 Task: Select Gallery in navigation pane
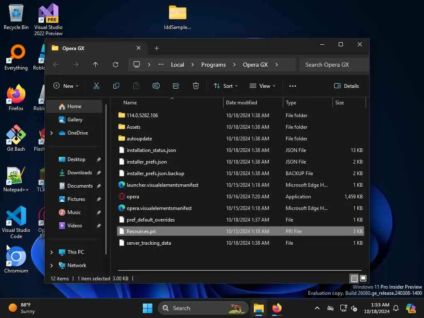coord(74,120)
